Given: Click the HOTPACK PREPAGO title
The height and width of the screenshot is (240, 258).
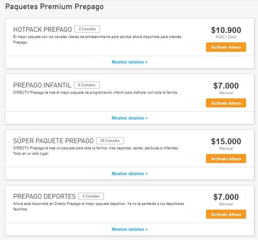Looking at the screenshot, I should [43, 30].
